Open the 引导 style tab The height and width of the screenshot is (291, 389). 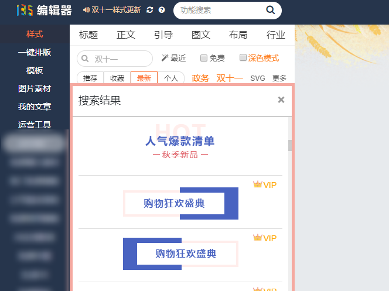(x=163, y=35)
